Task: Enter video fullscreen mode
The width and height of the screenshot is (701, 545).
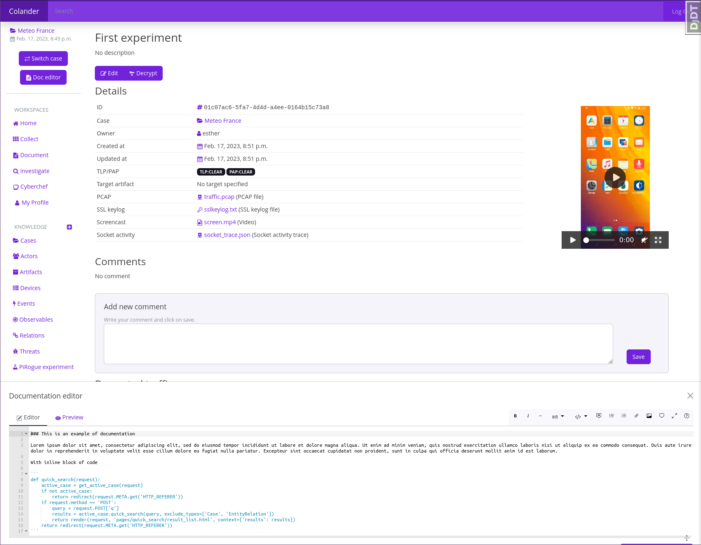Action: 658,240
